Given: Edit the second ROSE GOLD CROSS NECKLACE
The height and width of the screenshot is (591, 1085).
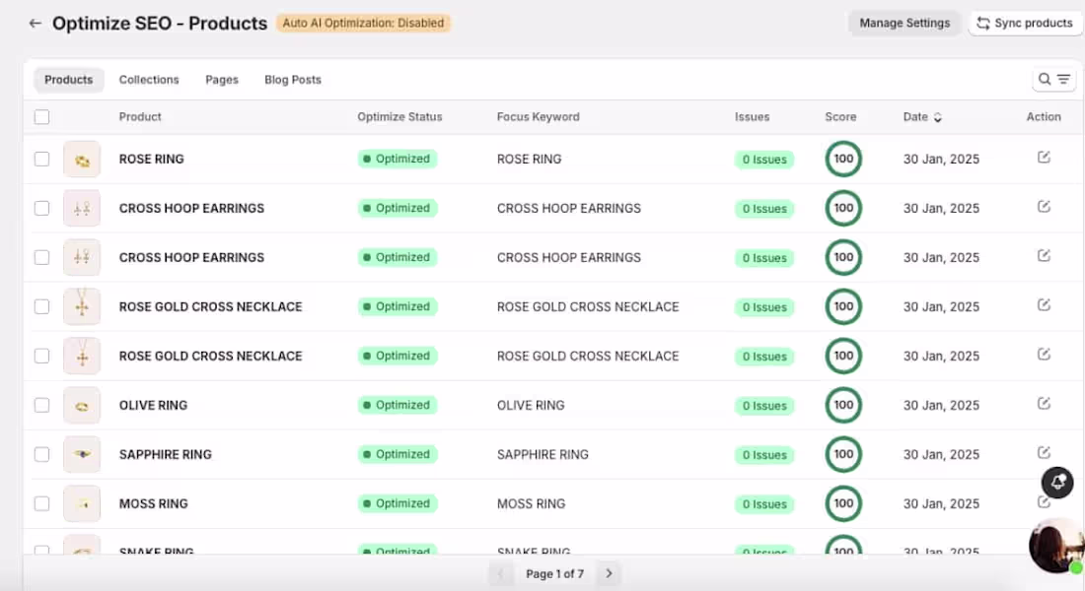Looking at the screenshot, I should tap(1045, 355).
